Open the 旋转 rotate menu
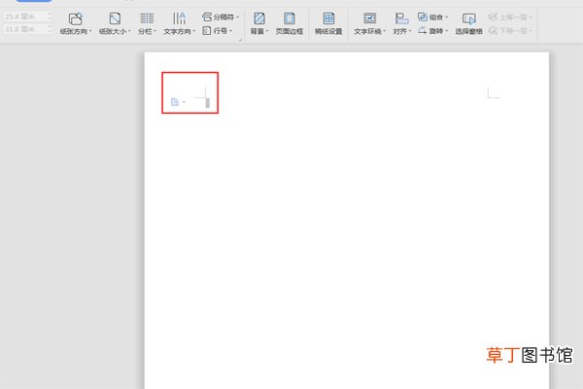This screenshot has width=583, height=389. [x=432, y=31]
